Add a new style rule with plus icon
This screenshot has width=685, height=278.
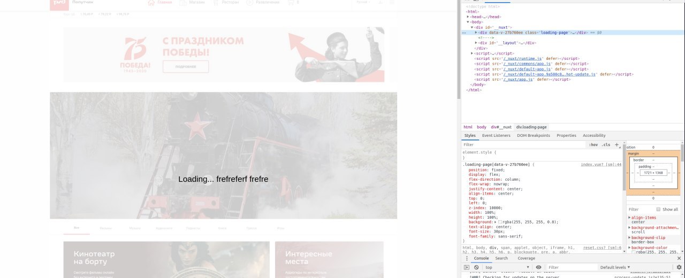pyautogui.click(x=616, y=145)
